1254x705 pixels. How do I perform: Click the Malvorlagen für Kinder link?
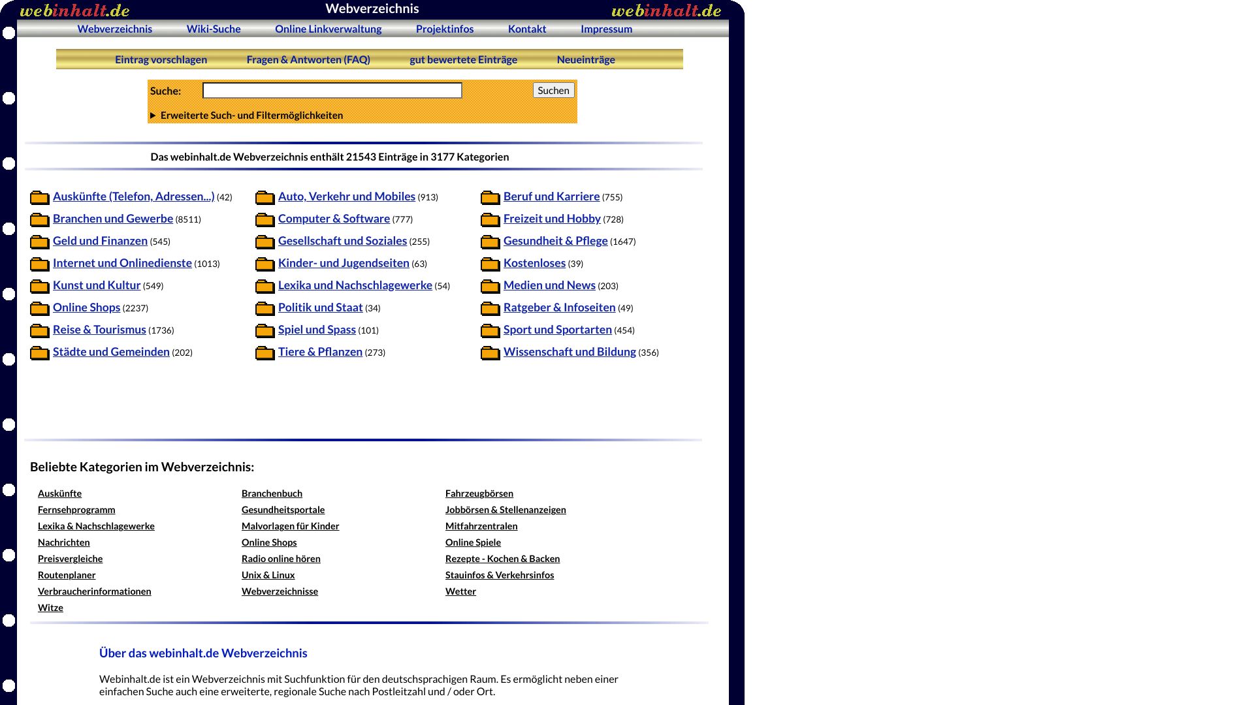[x=290, y=526]
